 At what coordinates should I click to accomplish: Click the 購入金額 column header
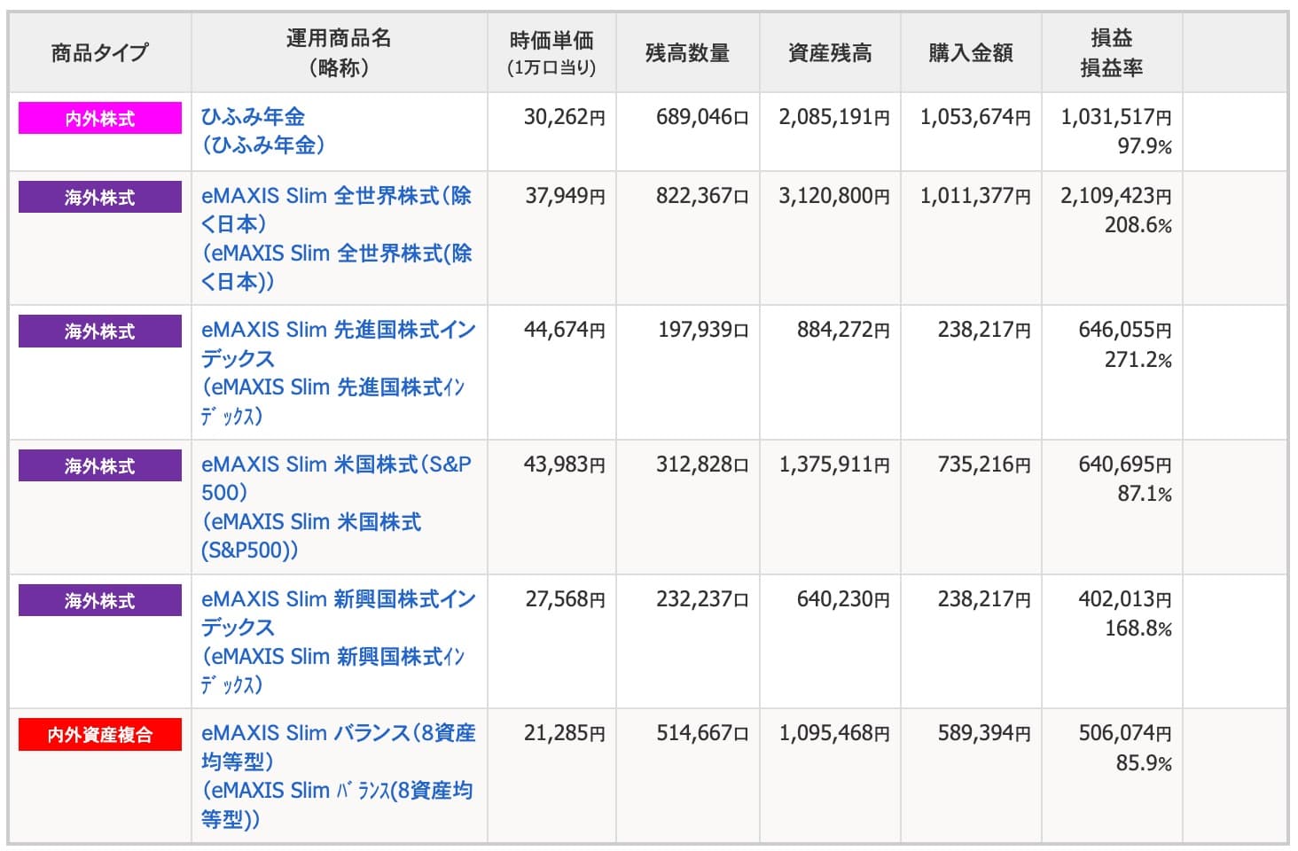point(971,52)
